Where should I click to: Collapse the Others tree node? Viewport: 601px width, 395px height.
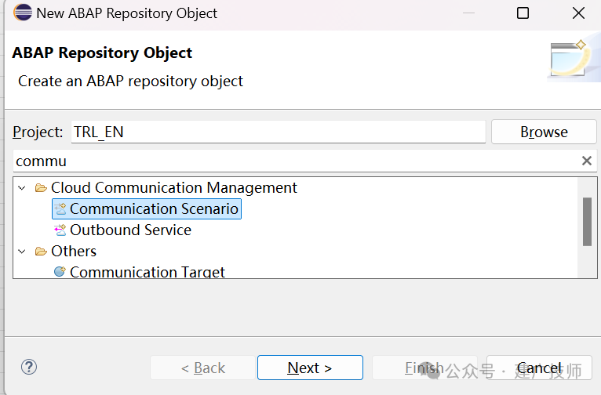point(22,252)
